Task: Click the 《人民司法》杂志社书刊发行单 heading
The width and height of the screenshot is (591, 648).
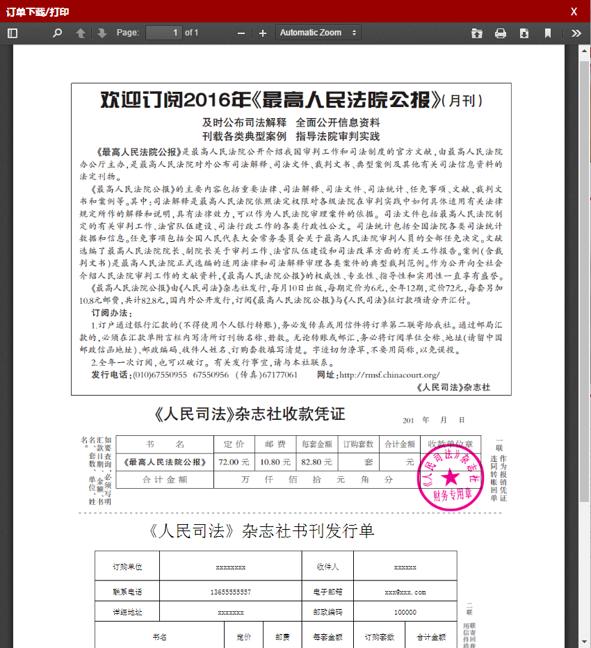Action: (261, 531)
